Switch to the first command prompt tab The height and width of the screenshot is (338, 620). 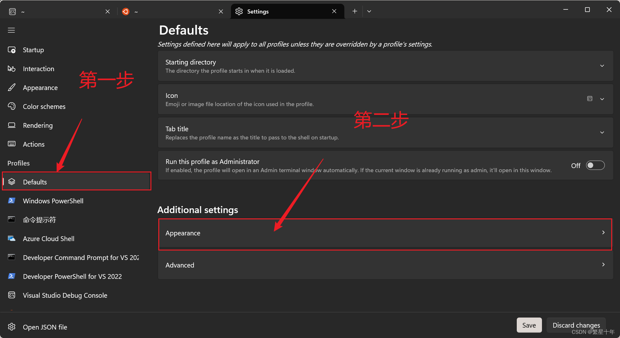[60, 11]
